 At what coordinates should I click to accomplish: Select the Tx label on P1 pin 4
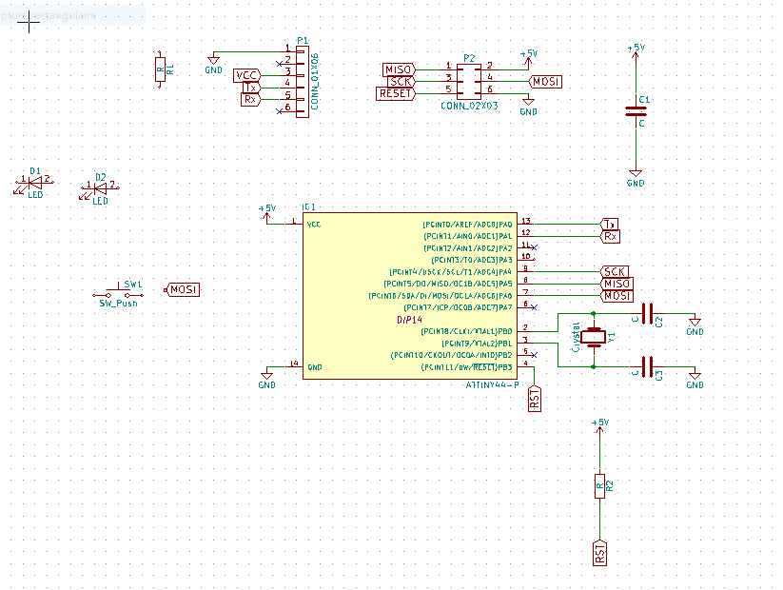click(250, 88)
